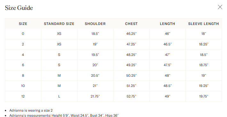Click the L standard size cell
The image size is (227, 117).
click(x=59, y=96)
